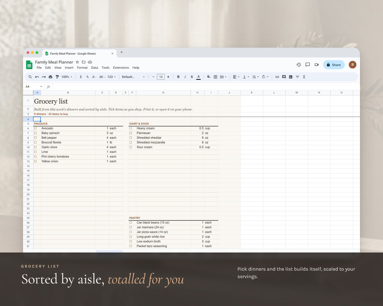Screen dimensions: 383x306
Task: Tick the Low-sodium broth checkbox
Action: pyautogui.click(x=131, y=241)
